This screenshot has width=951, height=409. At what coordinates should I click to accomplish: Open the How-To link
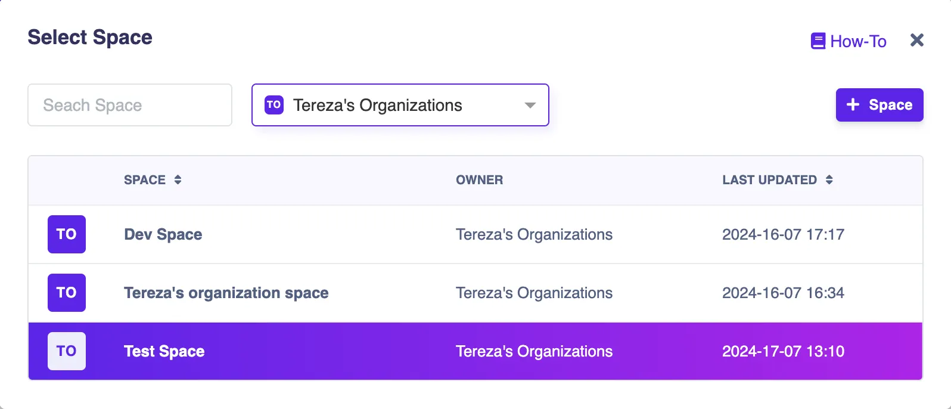(858, 41)
